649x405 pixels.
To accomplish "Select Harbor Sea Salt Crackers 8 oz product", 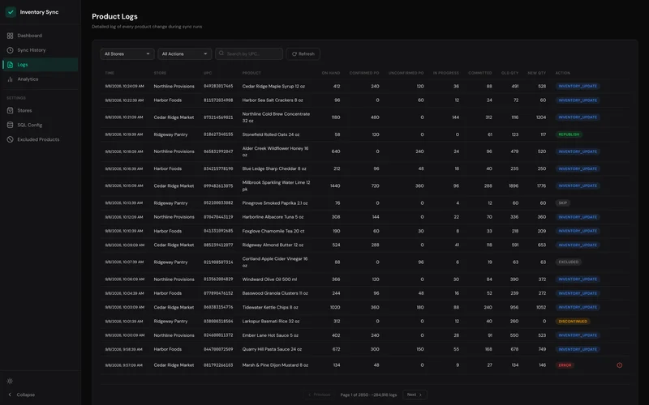I will tap(273, 100).
